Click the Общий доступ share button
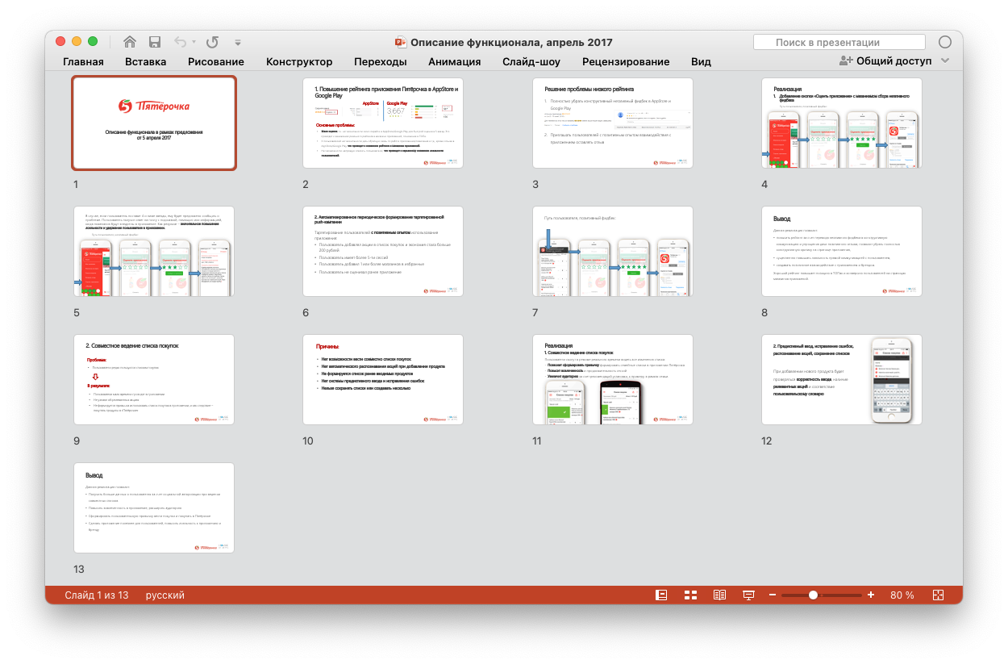The image size is (1008, 664). coord(885,61)
